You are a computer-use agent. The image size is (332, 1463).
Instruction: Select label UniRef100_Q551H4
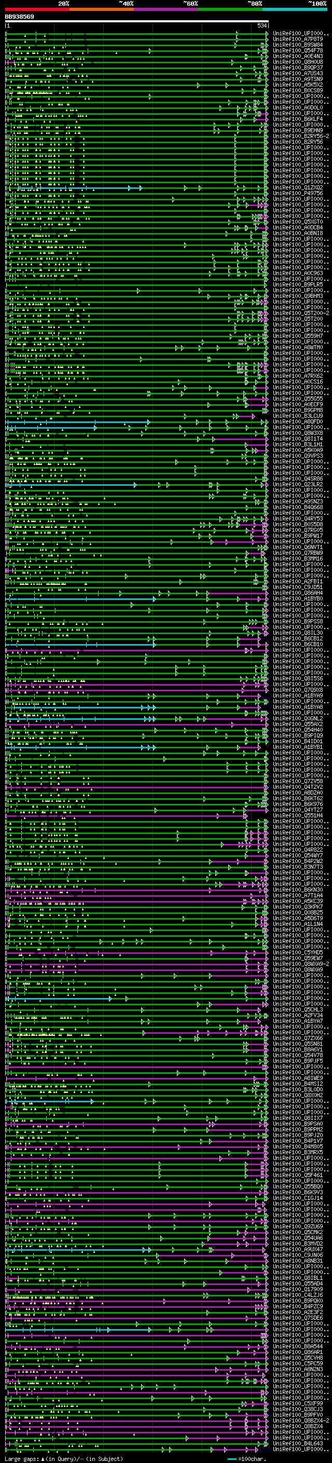(298, 815)
